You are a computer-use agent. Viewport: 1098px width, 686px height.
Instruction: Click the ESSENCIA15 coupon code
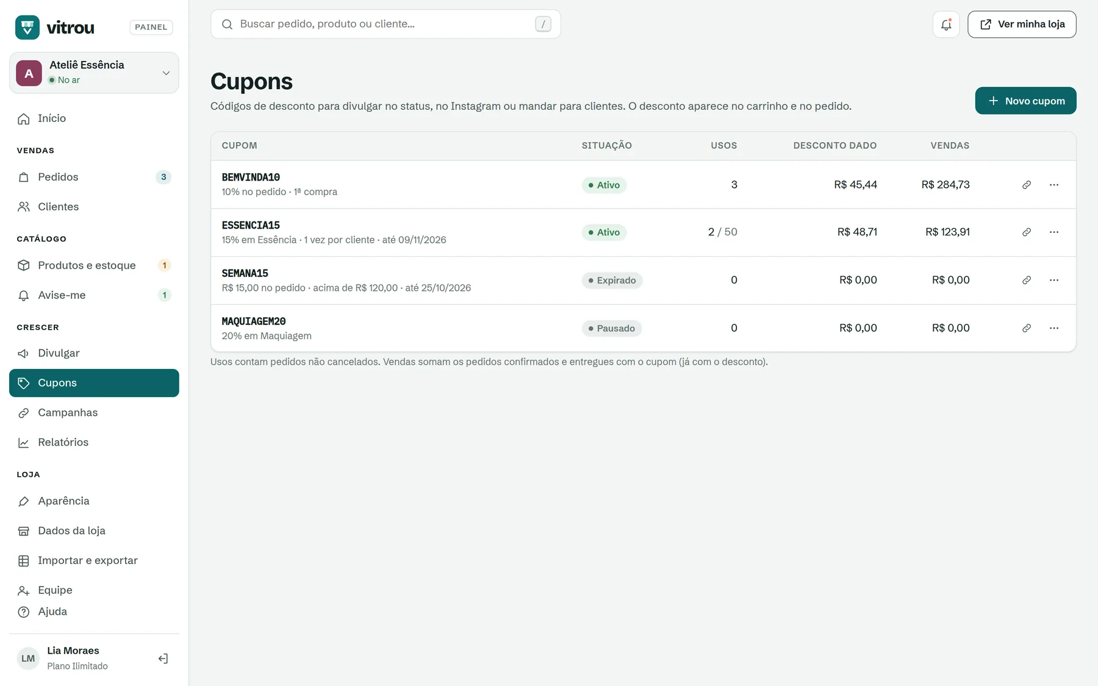(x=251, y=226)
